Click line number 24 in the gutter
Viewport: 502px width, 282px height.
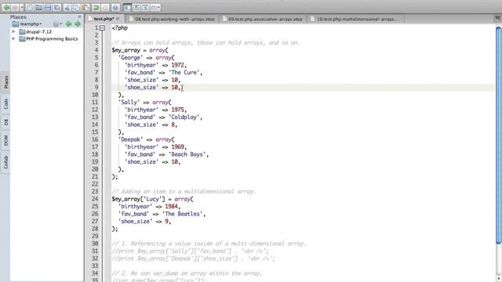95,199
